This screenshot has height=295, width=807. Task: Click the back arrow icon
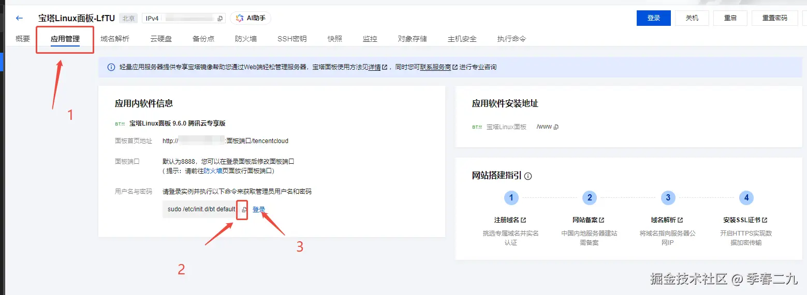[x=19, y=18]
